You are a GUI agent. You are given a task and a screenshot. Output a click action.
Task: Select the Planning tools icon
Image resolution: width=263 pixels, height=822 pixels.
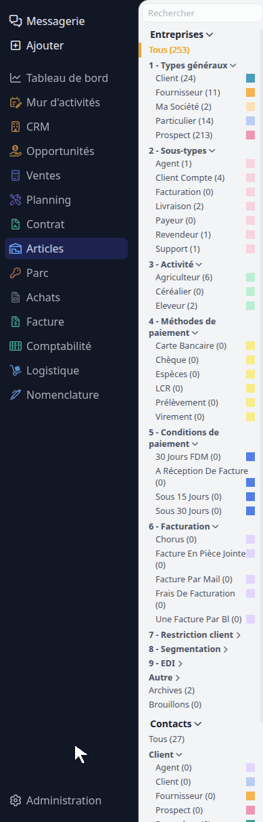(16, 200)
